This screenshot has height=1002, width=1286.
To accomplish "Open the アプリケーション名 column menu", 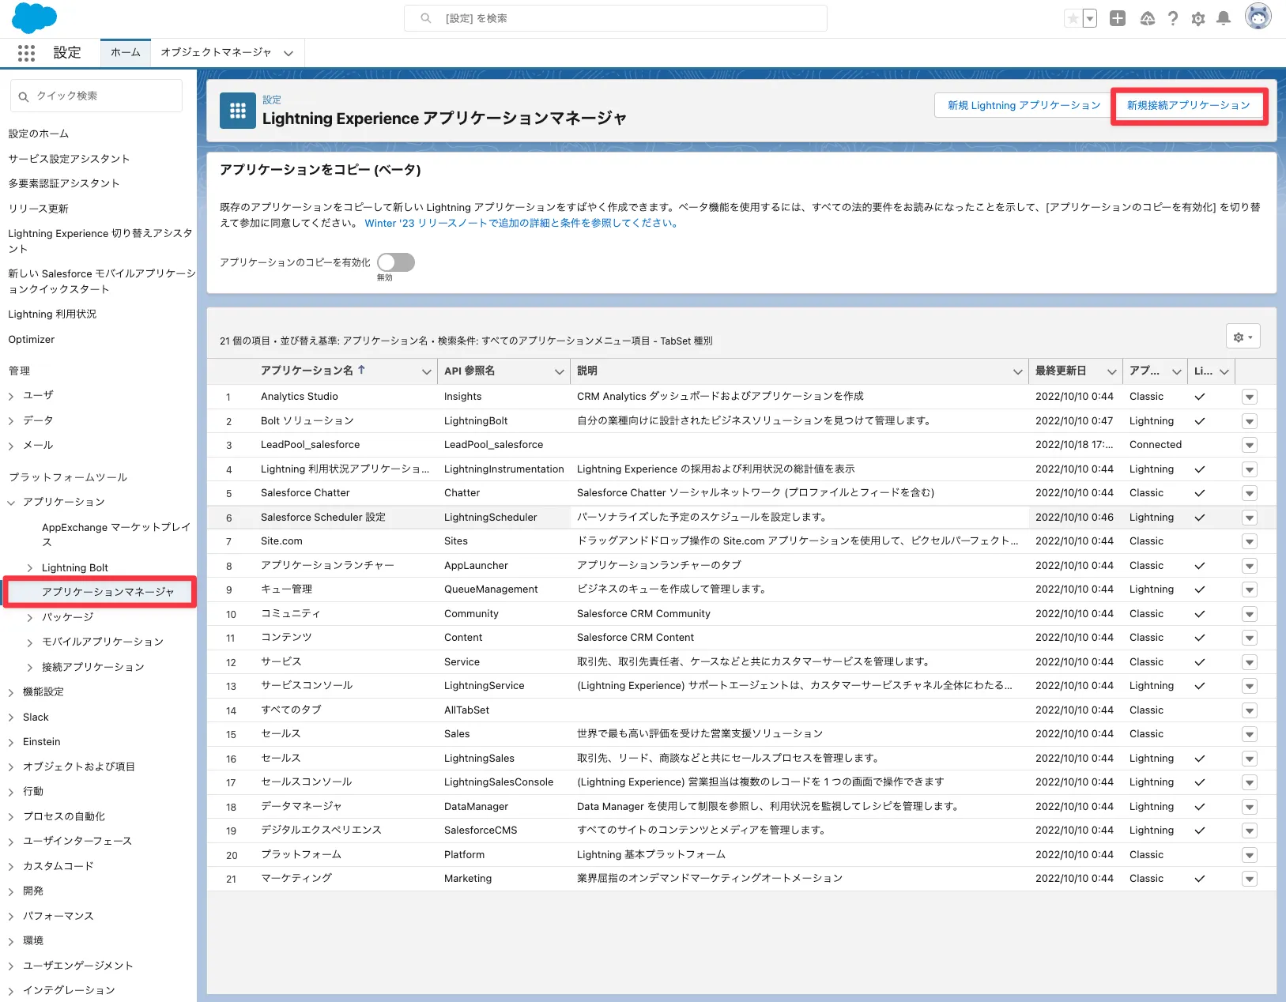I will 427,371.
